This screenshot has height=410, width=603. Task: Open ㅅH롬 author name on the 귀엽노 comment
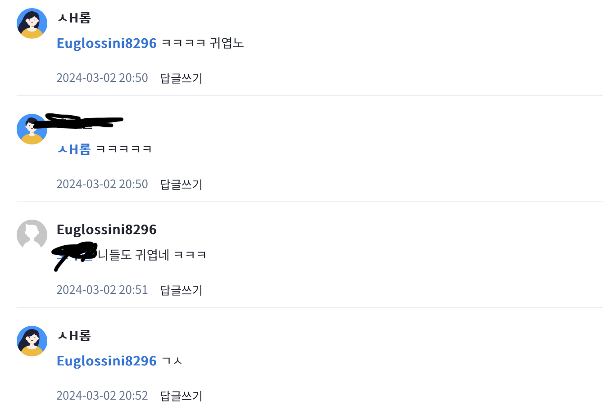74,18
